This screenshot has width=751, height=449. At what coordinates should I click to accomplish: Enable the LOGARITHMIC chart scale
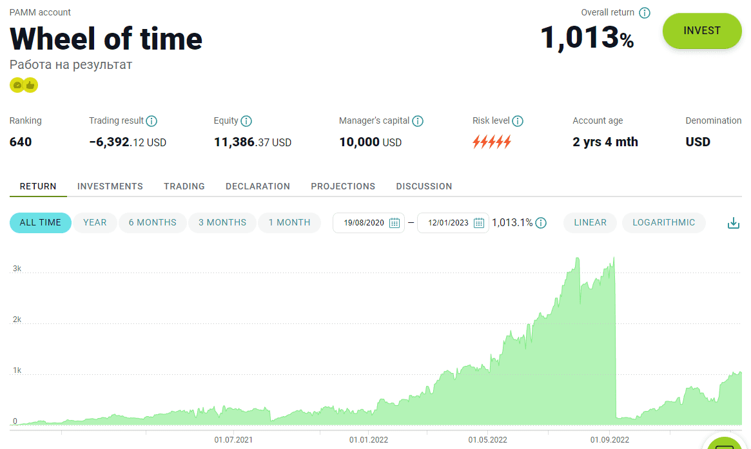[x=663, y=223]
